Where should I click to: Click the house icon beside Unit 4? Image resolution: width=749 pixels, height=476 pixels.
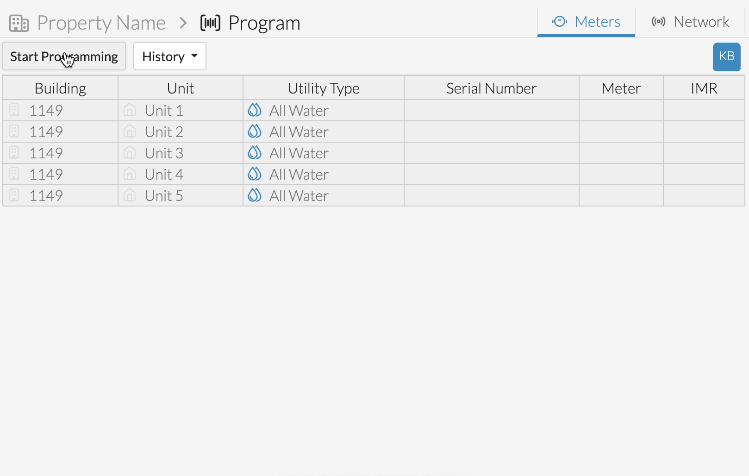point(130,174)
